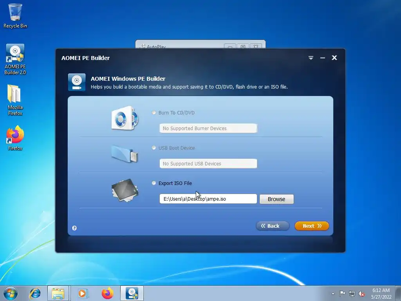Screen dimensions: 401x301
Task: Click the Export ISO File label text
Action: (175, 183)
